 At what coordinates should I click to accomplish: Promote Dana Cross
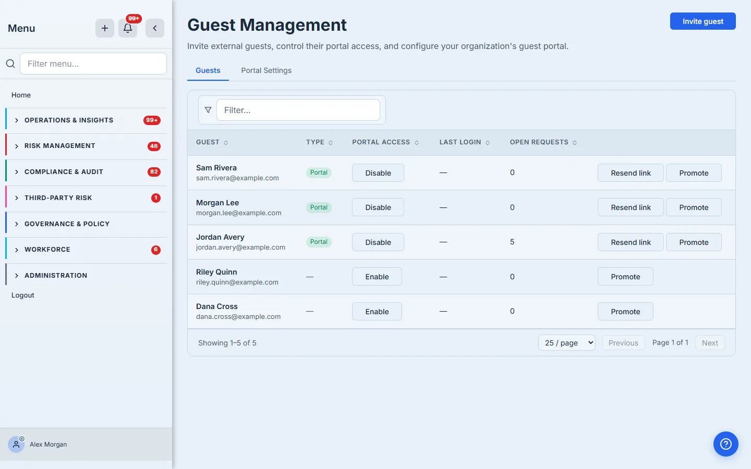pyautogui.click(x=625, y=312)
